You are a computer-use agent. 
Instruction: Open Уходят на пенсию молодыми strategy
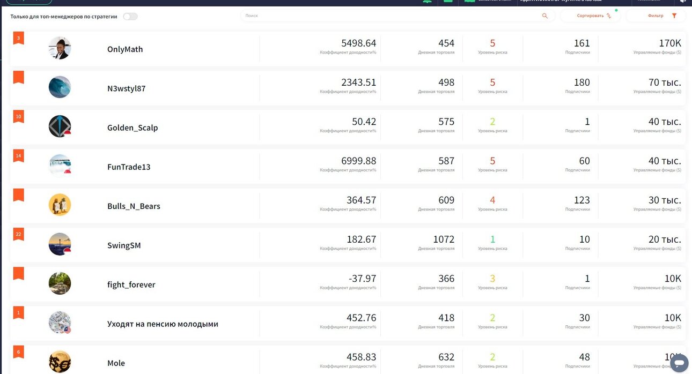tap(163, 324)
